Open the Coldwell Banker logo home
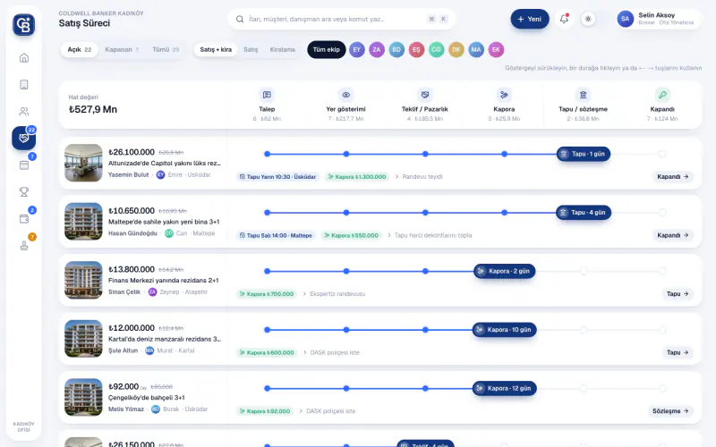 click(x=24, y=25)
